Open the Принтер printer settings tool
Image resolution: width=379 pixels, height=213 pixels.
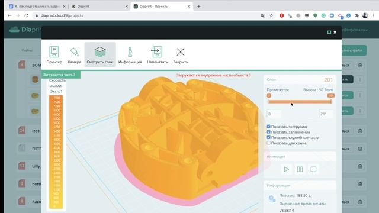point(54,55)
